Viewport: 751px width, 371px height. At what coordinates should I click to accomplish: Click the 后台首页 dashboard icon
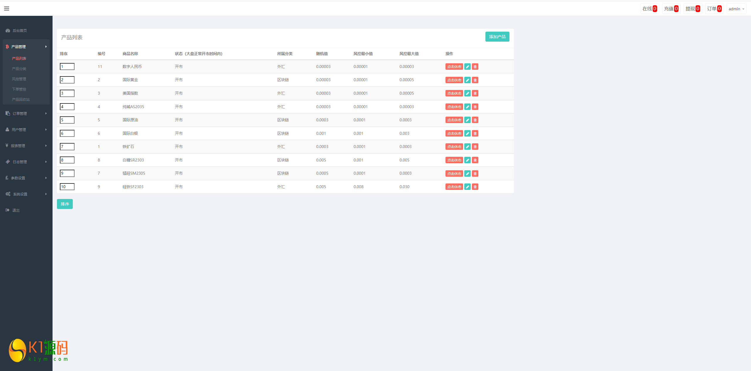click(8, 30)
